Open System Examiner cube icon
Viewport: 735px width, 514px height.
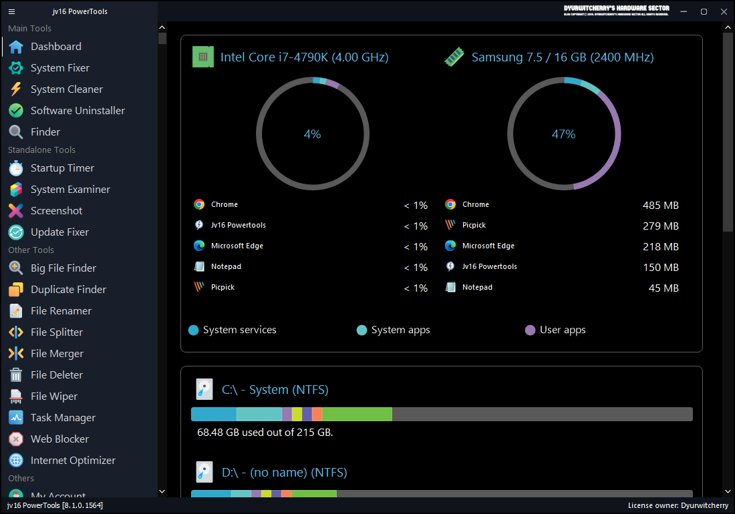pos(16,190)
